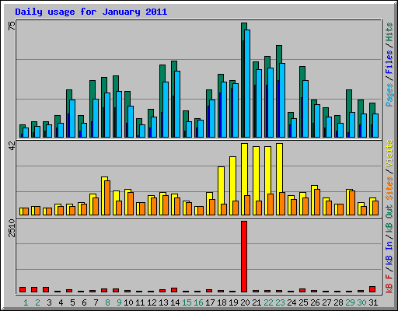Screen dimensions: 398x311
Task: Click day label '9' on the x-axis
Action: coord(119,302)
